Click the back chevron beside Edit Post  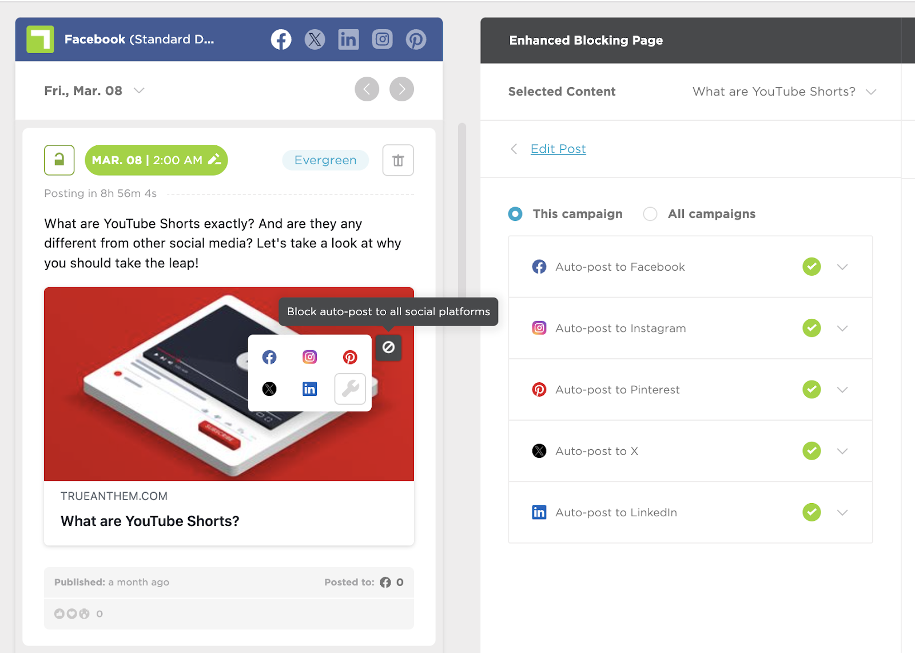pos(514,149)
